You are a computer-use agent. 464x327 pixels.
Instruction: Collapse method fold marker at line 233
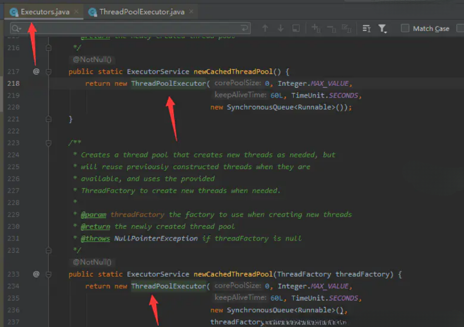[x=48, y=274]
